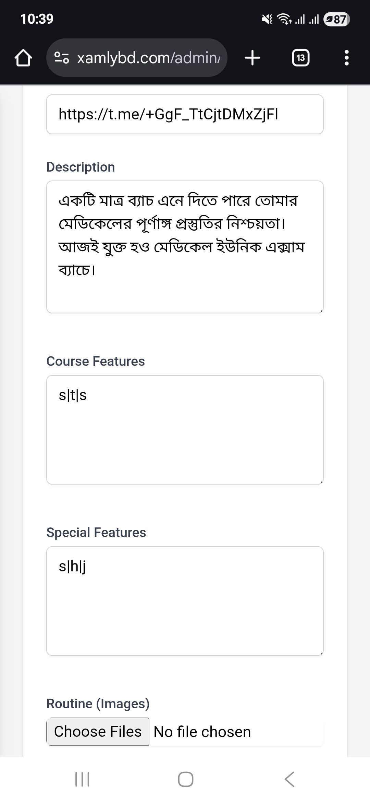Screen dimensions: 370x803
Task: Tap the xamlybd.com address bar URL
Action: 148,58
